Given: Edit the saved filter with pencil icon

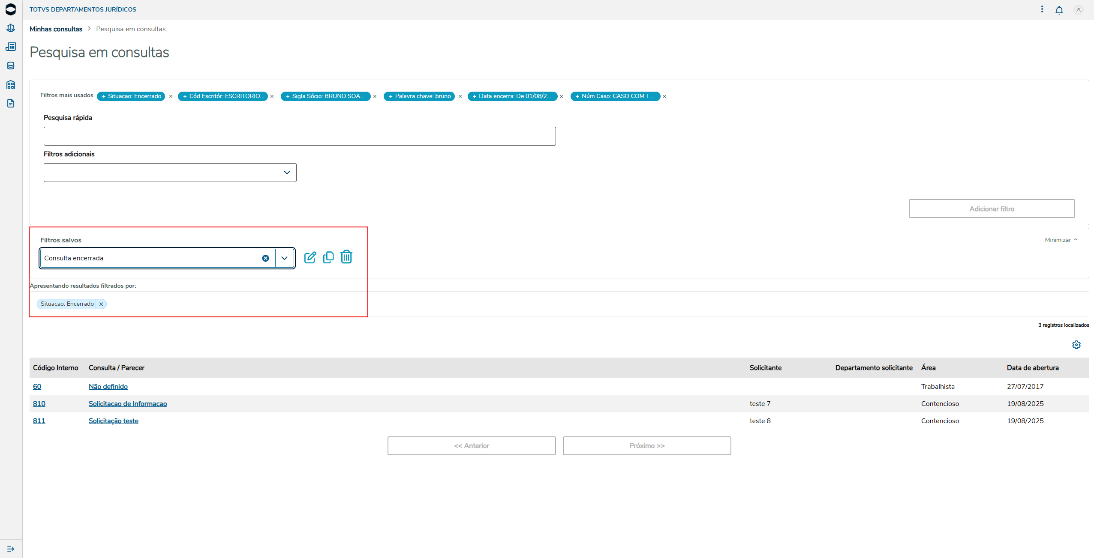Looking at the screenshot, I should [x=310, y=257].
